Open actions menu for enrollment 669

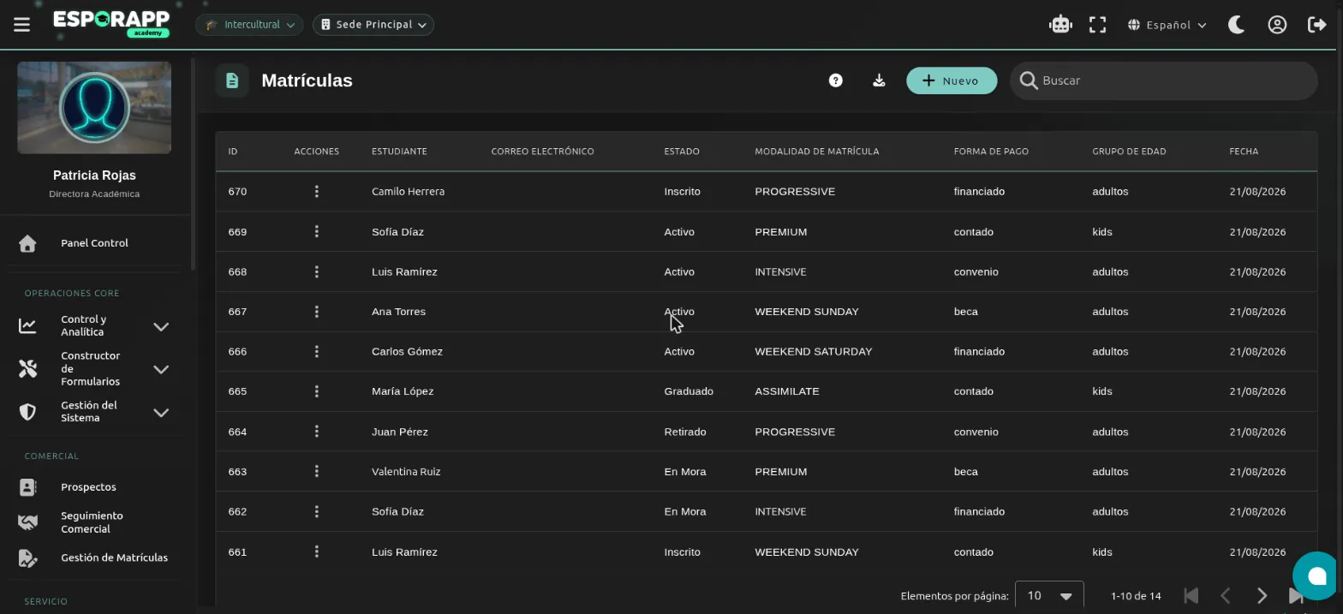[x=317, y=232]
